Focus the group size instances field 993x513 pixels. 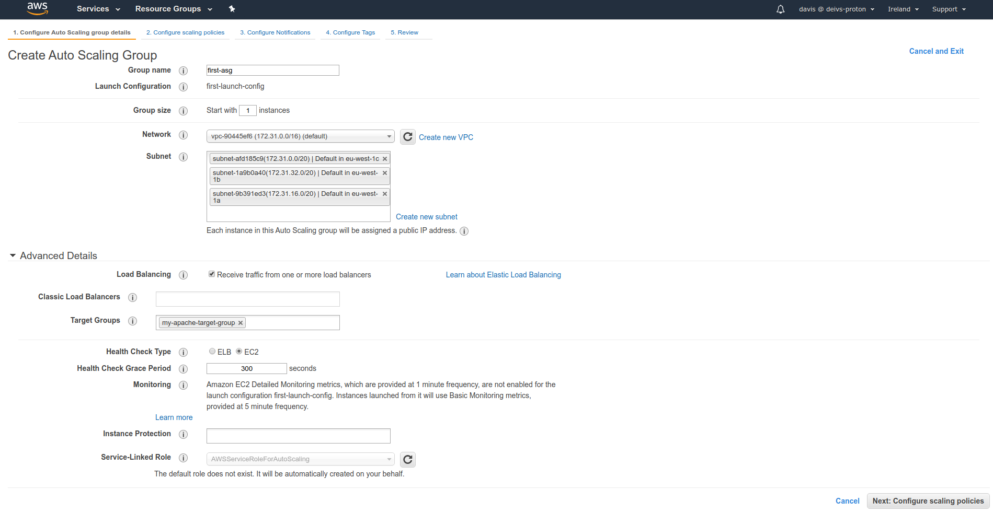[x=248, y=110]
